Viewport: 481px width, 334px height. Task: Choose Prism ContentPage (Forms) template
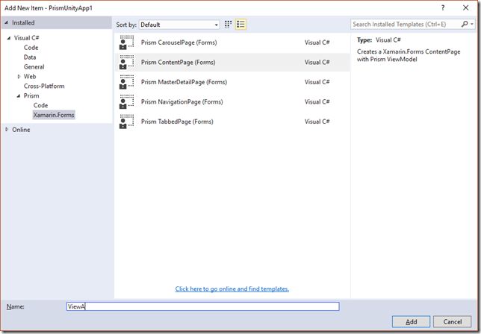pos(232,63)
